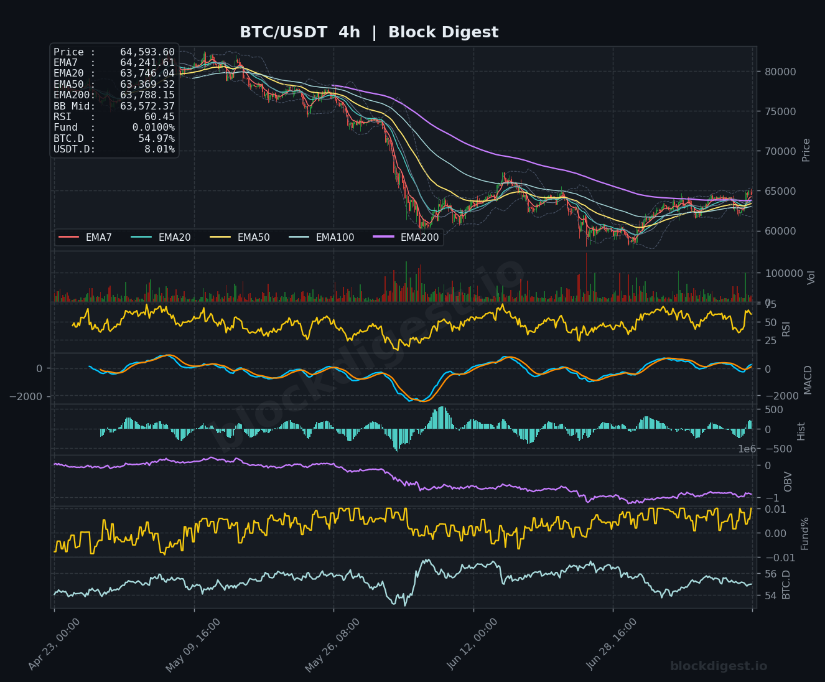Click the Jun 12, 00:00 date label
The height and width of the screenshot is (682, 825).
(x=472, y=643)
